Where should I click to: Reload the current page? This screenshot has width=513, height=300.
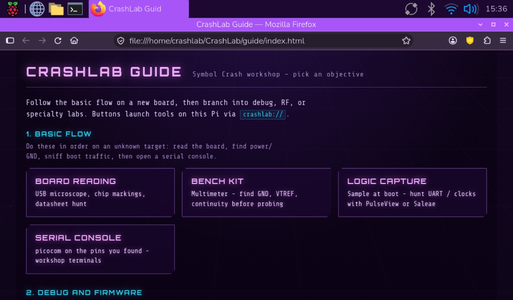pyautogui.click(x=58, y=41)
